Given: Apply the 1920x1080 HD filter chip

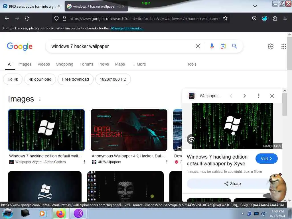Looking at the screenshot, I should pyautogui.click(x=113, y=79).
